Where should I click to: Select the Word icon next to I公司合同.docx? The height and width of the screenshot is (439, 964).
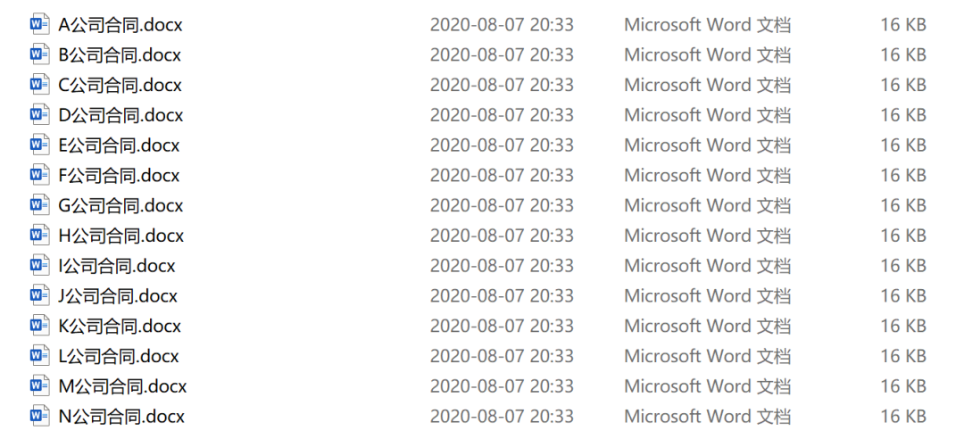coord(40,266)
